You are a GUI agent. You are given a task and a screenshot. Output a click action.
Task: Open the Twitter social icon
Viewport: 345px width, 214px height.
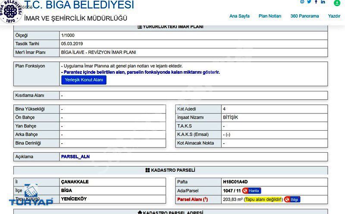(x=309, y=2)
